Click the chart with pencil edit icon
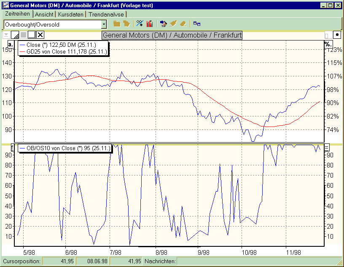Screen dimensions: 344x267 tap(163, 24)
